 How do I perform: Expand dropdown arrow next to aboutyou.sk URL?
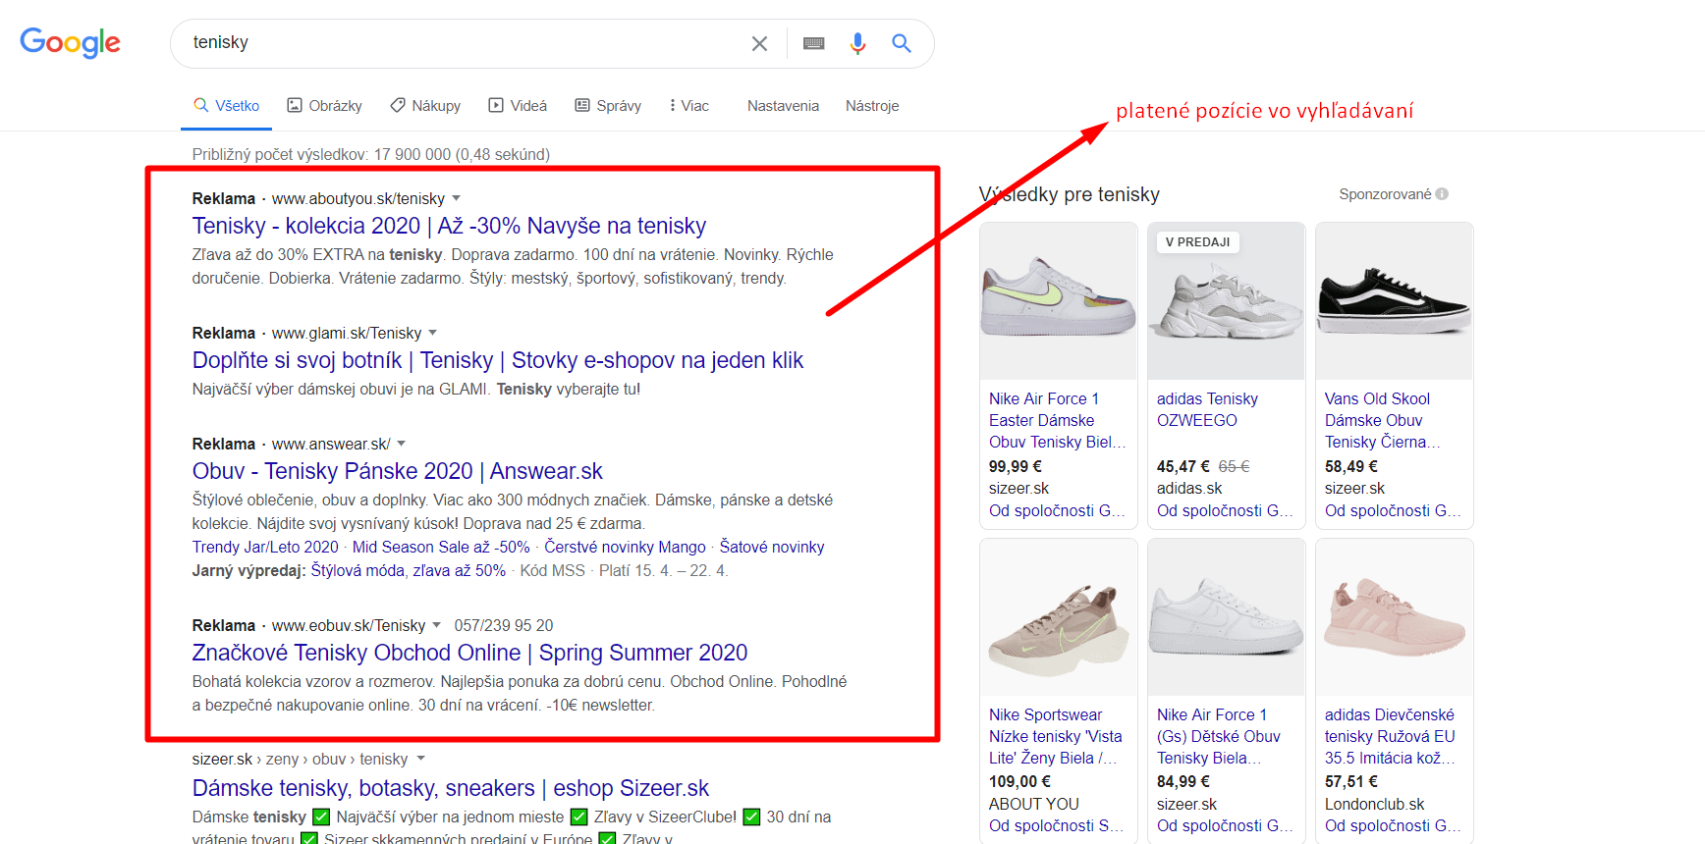pos(456,198)
